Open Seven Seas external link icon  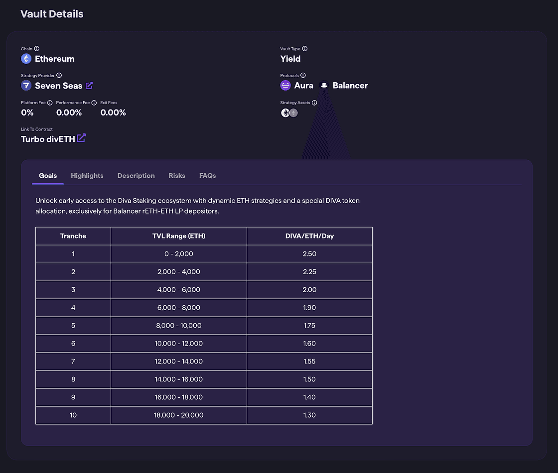coord(89,85)
